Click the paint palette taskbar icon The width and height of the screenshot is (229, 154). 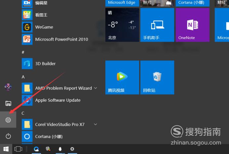point(48,149)
